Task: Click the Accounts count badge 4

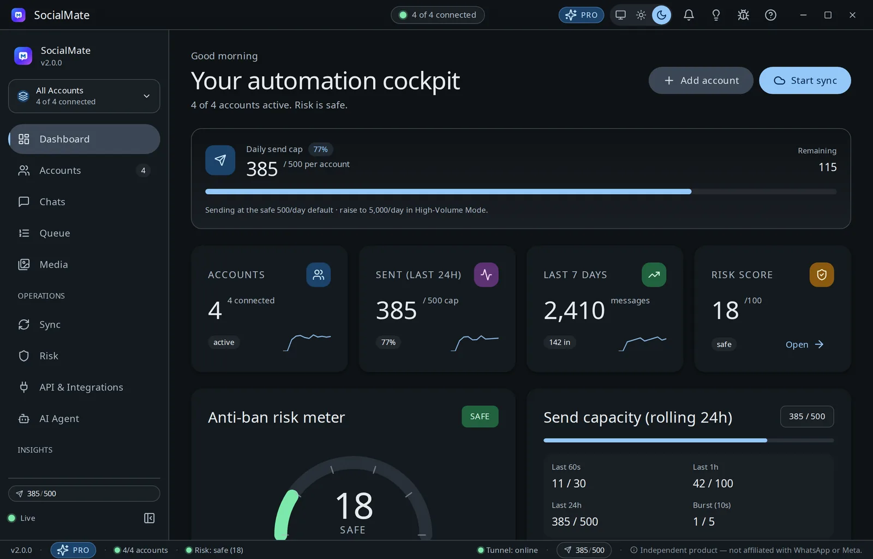Action: pyautogui.click(x=143, y=170)
